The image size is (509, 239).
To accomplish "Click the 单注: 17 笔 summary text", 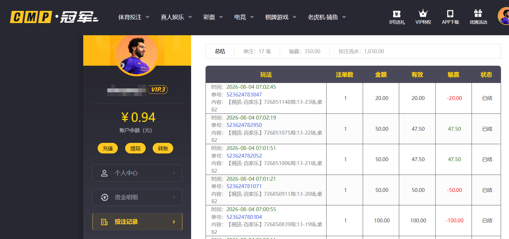I will pos(257,51).
